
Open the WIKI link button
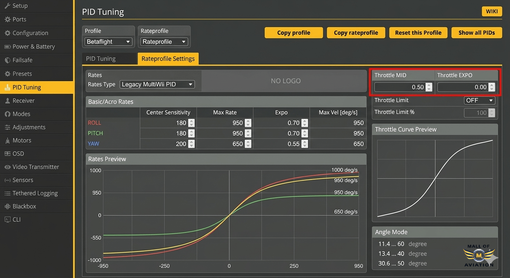pyautogui.click(x=492, y=11)
